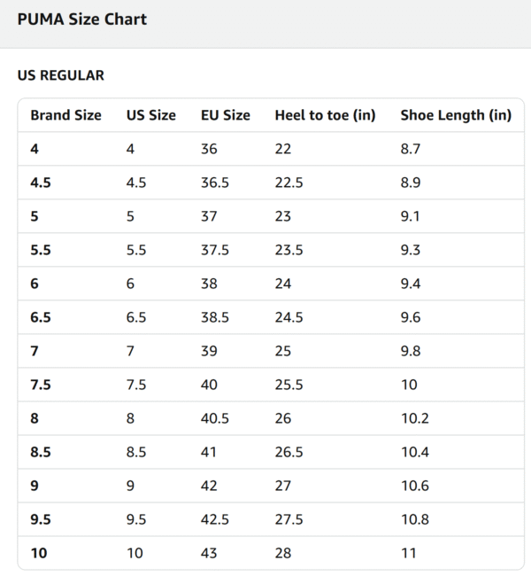Click EU size 40.5 value

tap(215, 418)
